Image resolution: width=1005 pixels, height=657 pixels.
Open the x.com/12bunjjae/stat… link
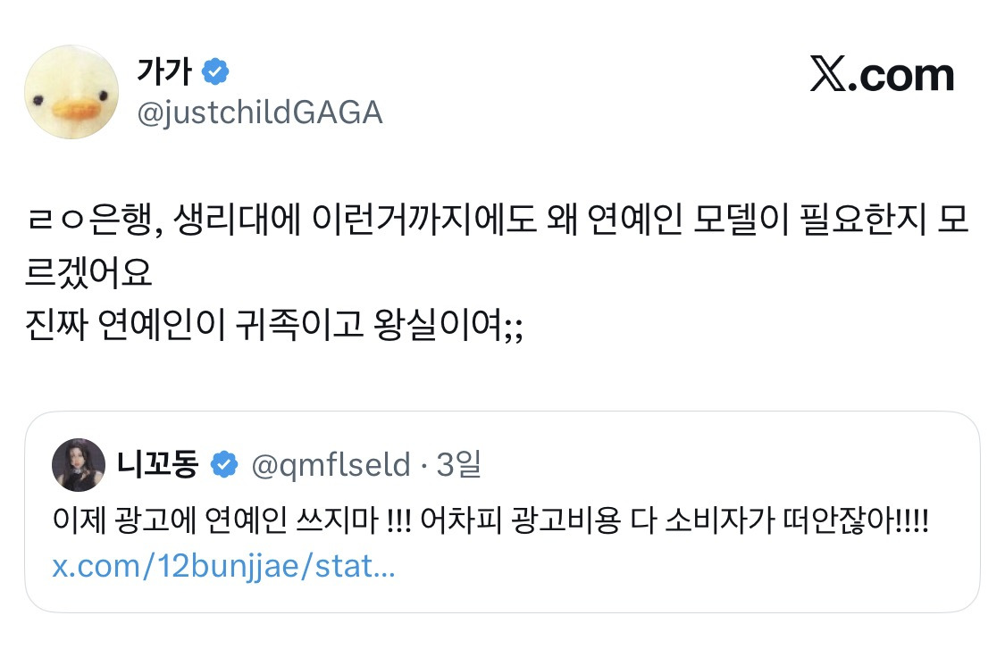click(223, 567)
